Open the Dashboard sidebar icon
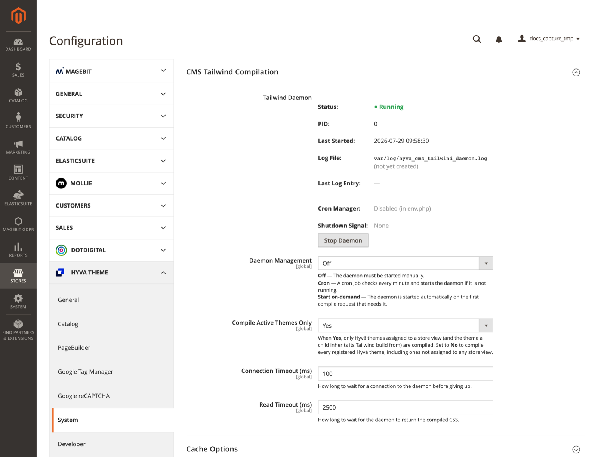This screenshot has height=457, width=598. pyautogui.click(x=18, y=45)
